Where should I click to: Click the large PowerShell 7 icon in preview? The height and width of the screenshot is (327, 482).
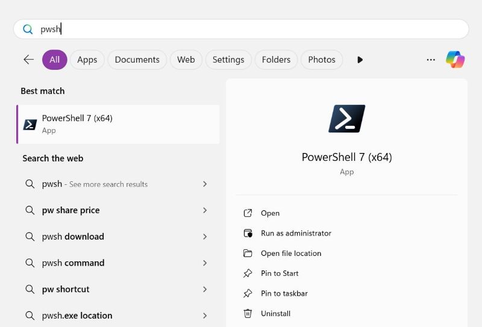coord(346,119)
